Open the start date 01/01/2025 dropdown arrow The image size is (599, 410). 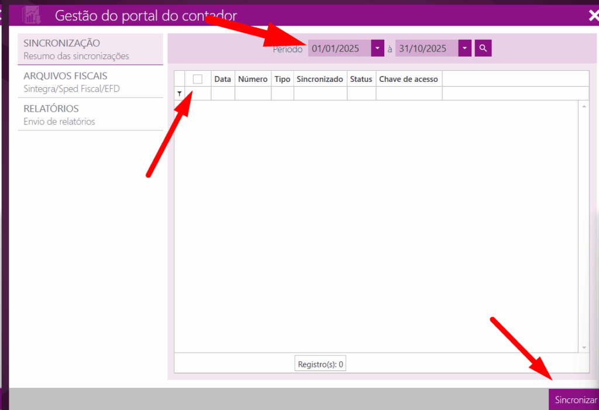[x=377, y=49]
